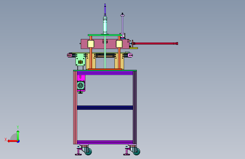245x159 pixels.
Task: Select the right conveyor end roller
Action: click(x=130, y=55)
